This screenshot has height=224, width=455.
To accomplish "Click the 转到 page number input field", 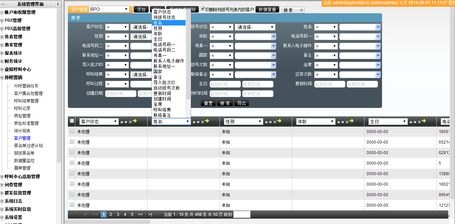I will (x=242, y=214).
